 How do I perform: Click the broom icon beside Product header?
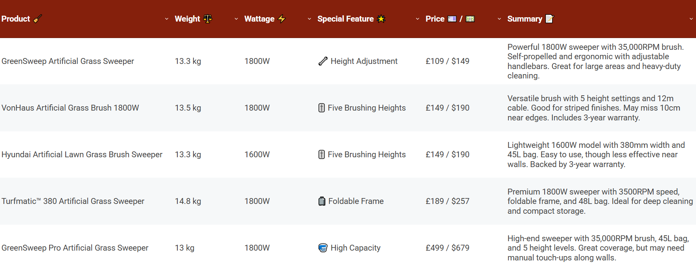37,19
